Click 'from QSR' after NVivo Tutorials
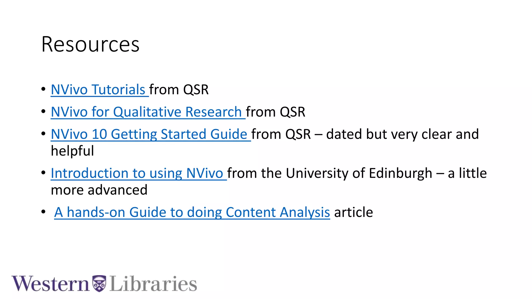This screenshot has height=299, width=532. (x=179, y=90)
